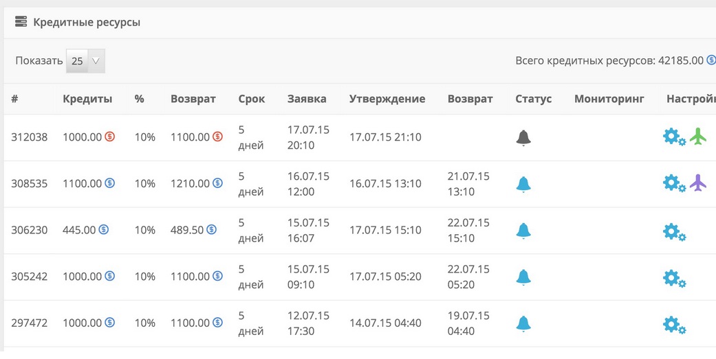Open the settings gears for row 297472

point(673,323)
